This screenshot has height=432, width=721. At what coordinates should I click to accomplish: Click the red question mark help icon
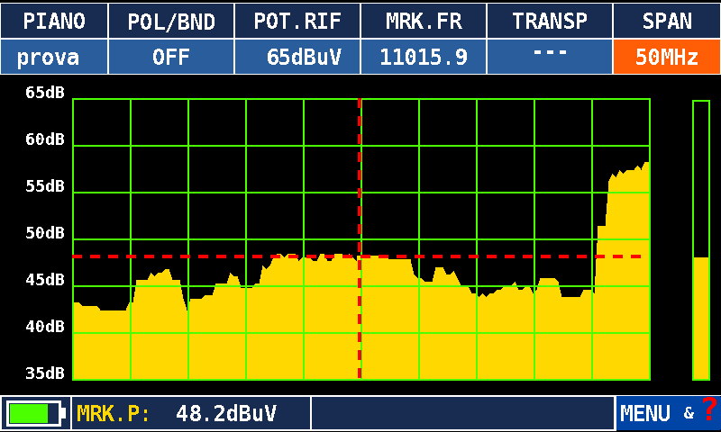709,409
